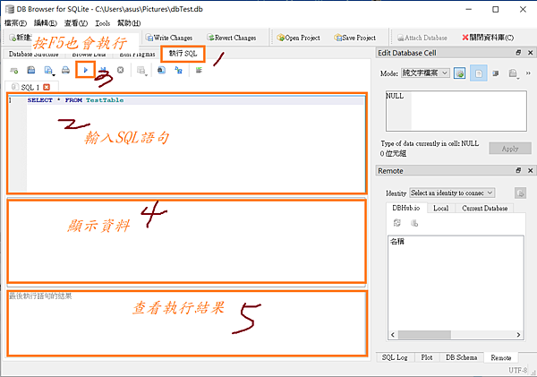
Task: Close the Edit Database Cell panel
Action: pyautogui.click(x=530, y=53)
